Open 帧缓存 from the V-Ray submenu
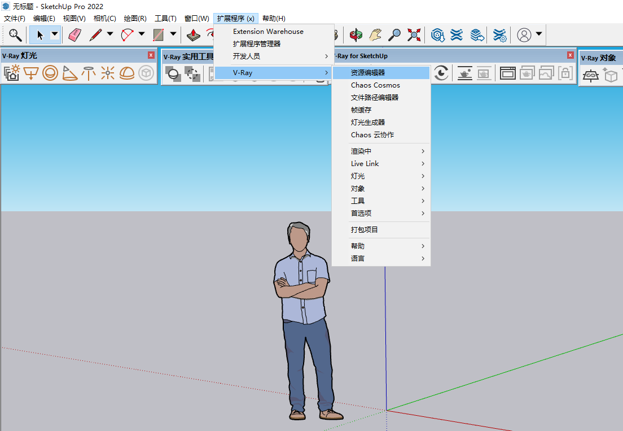The image size is (623, 431). point(381,110)
